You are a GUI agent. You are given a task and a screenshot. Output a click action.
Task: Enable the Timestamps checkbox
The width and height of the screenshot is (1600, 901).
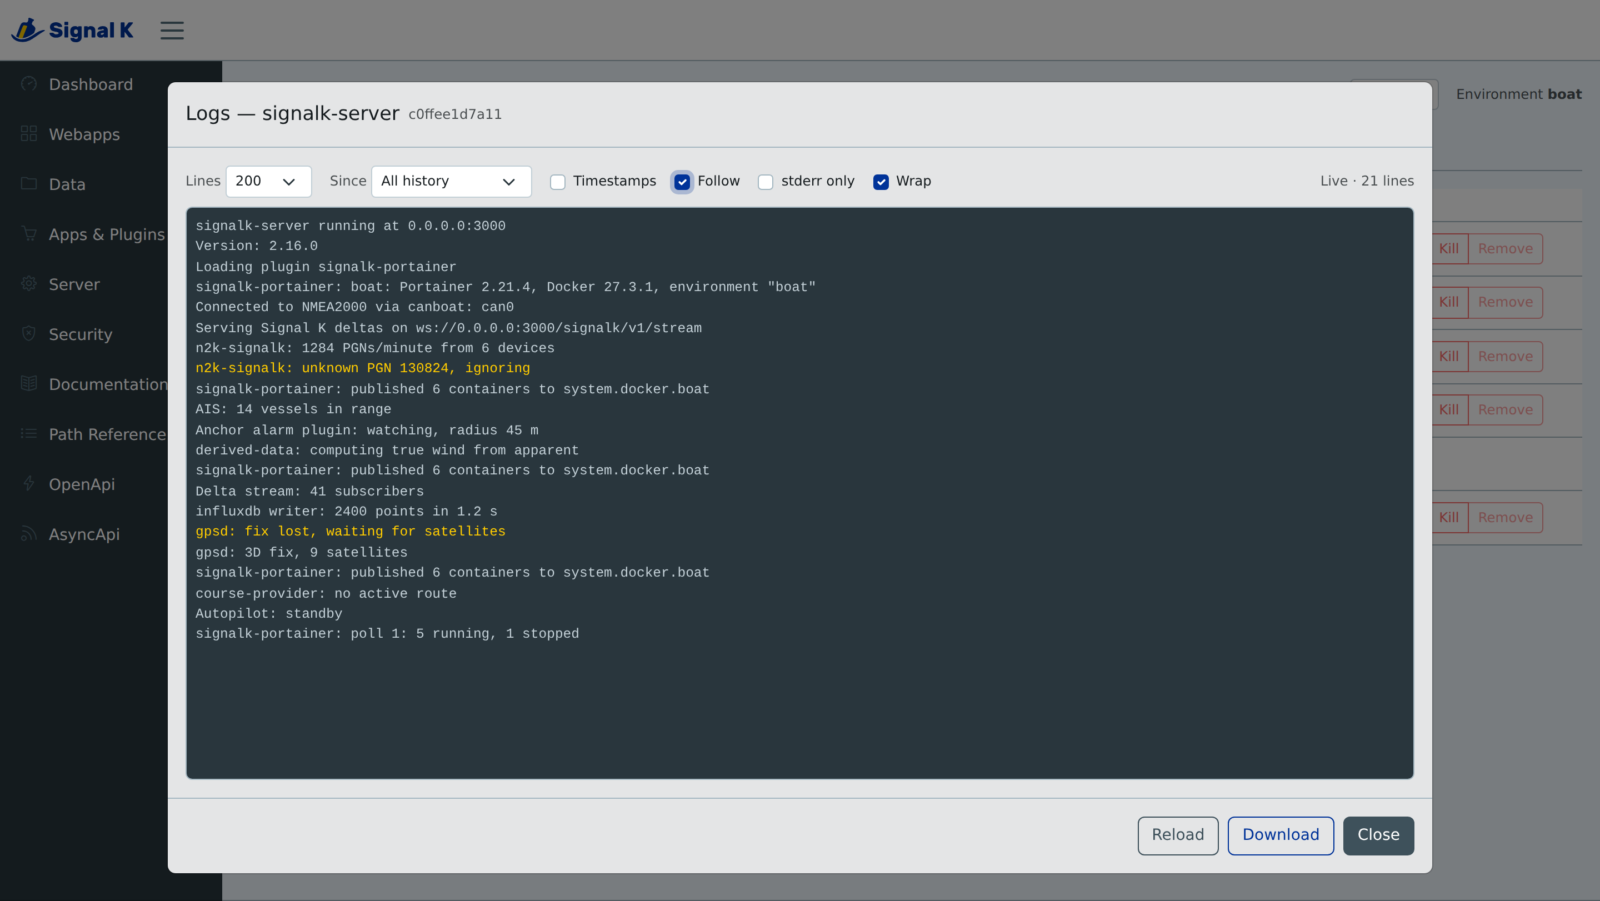(557, 182)
